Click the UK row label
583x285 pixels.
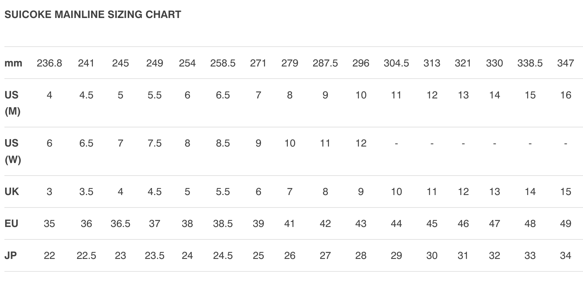coord(12,192)
